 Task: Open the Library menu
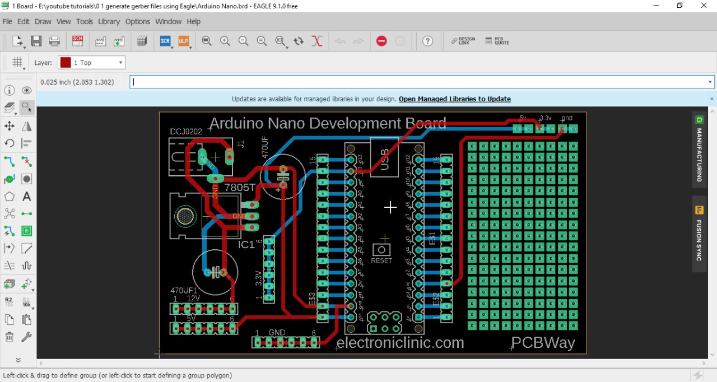coord(109,21)
